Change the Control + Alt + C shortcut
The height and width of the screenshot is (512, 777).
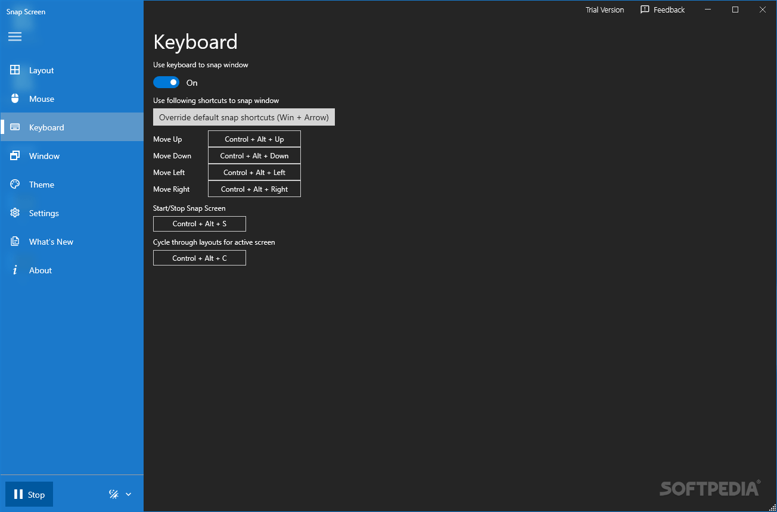coord(200,258)
